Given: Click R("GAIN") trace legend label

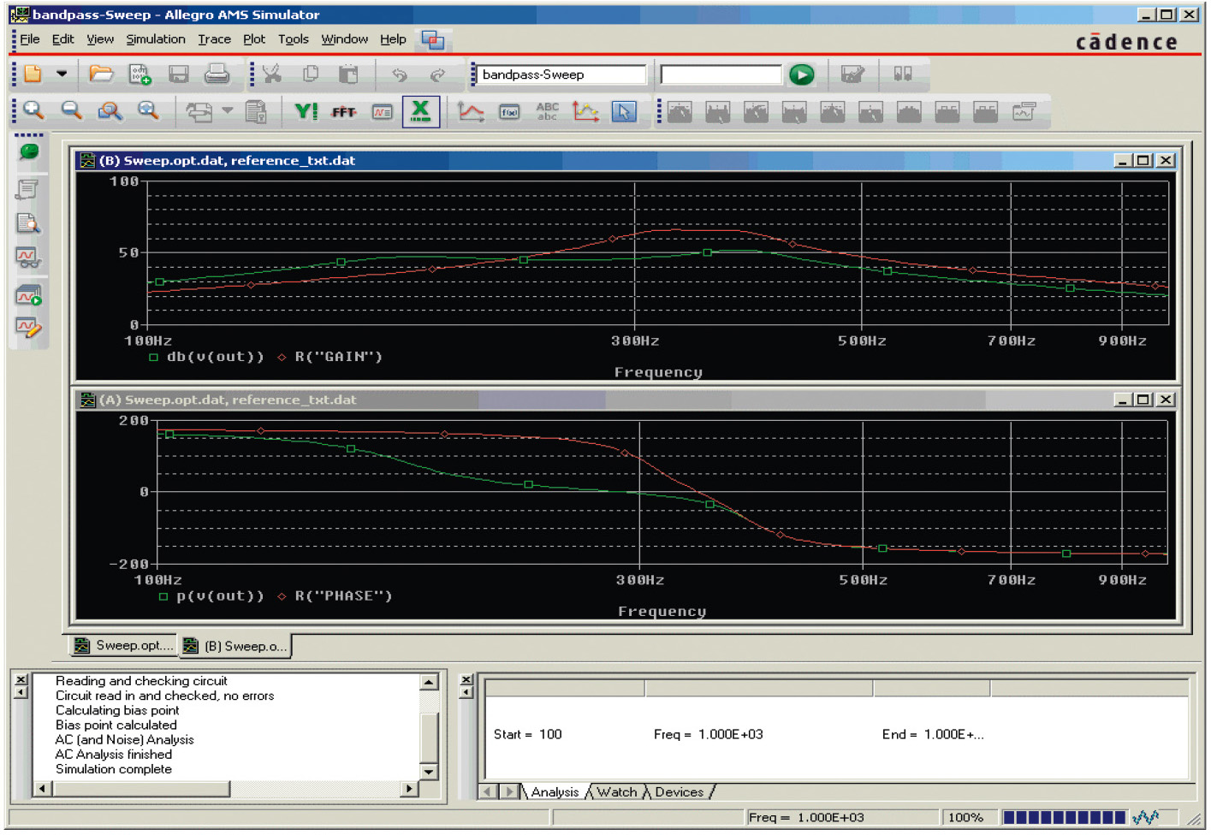Looking at the screenshot, I should pyautogui.click(x=338, y=357).
